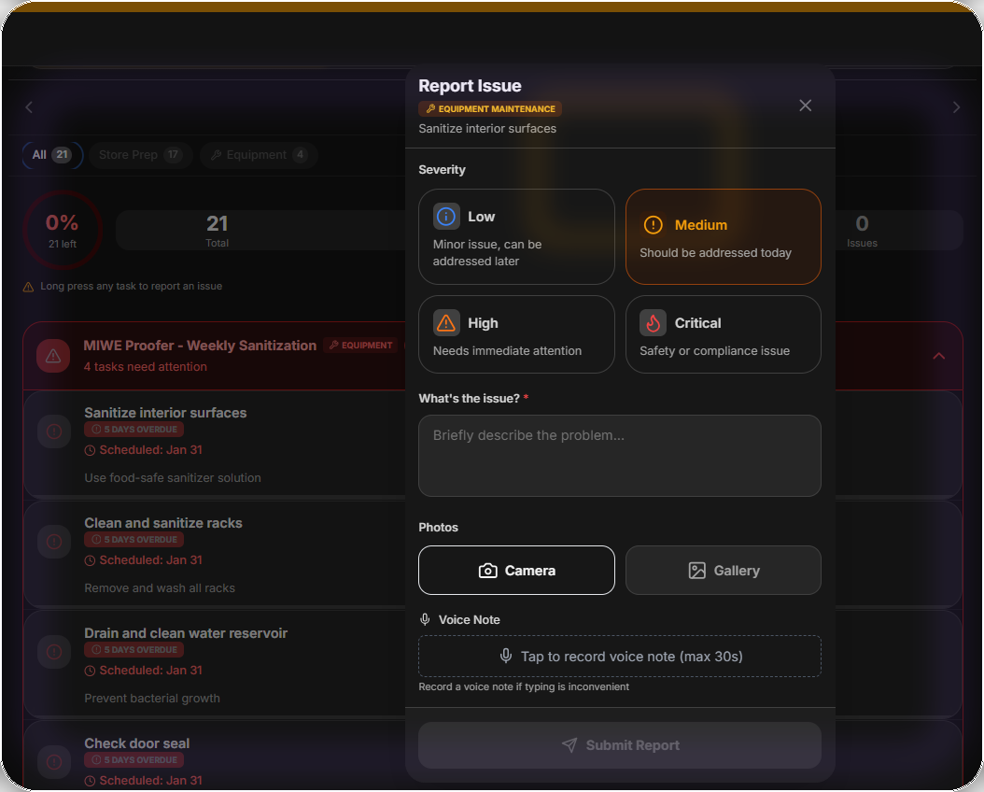
Task: Click the warning triangle icon on High severity
Action: click(x=446, y=322)
